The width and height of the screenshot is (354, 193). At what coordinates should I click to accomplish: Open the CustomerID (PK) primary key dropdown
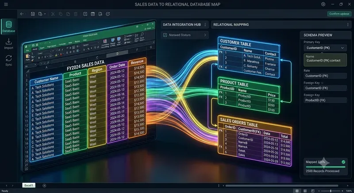(x=325, y=48)
